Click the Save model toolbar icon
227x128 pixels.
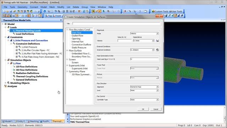pyautogui.click(x=11, y=11)
